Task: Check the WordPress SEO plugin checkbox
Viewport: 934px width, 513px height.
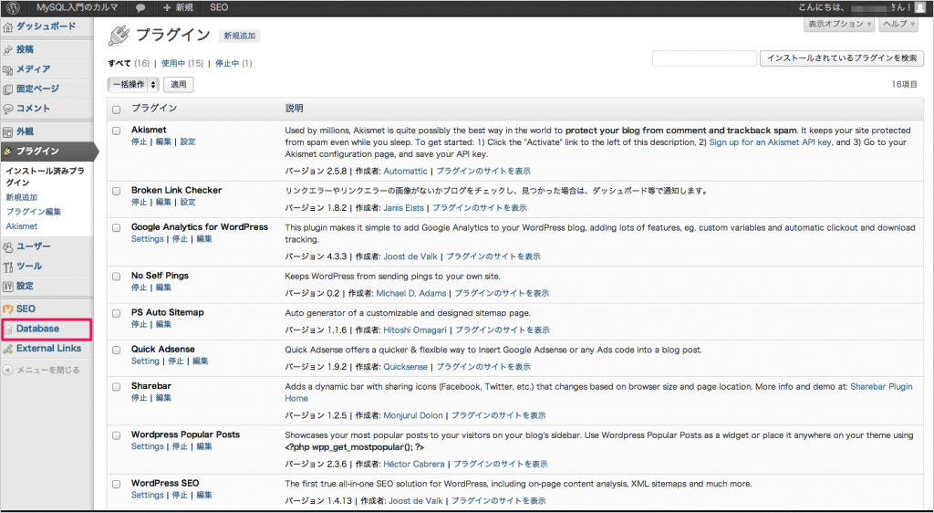Action: [x=116, y=484]
